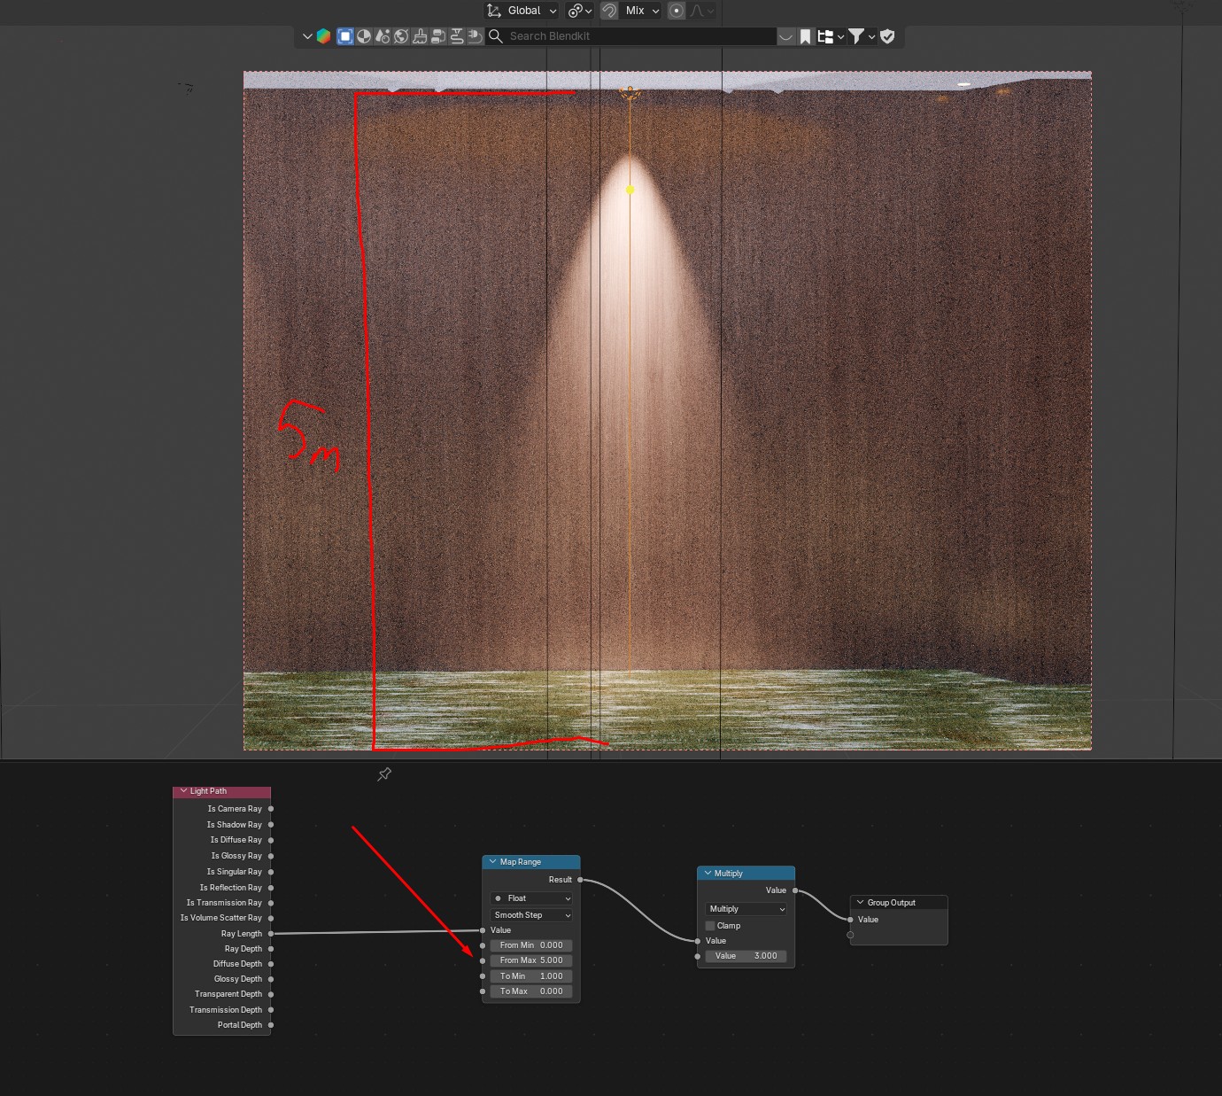Click the magnifier icon beside Search Blendkit

click(496, 36)
